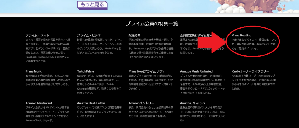299x128 pixels.
Task: Click the Prime Now description 専用アプリでのお買い物
Action: pyautogui.click(x=151, y=82)
